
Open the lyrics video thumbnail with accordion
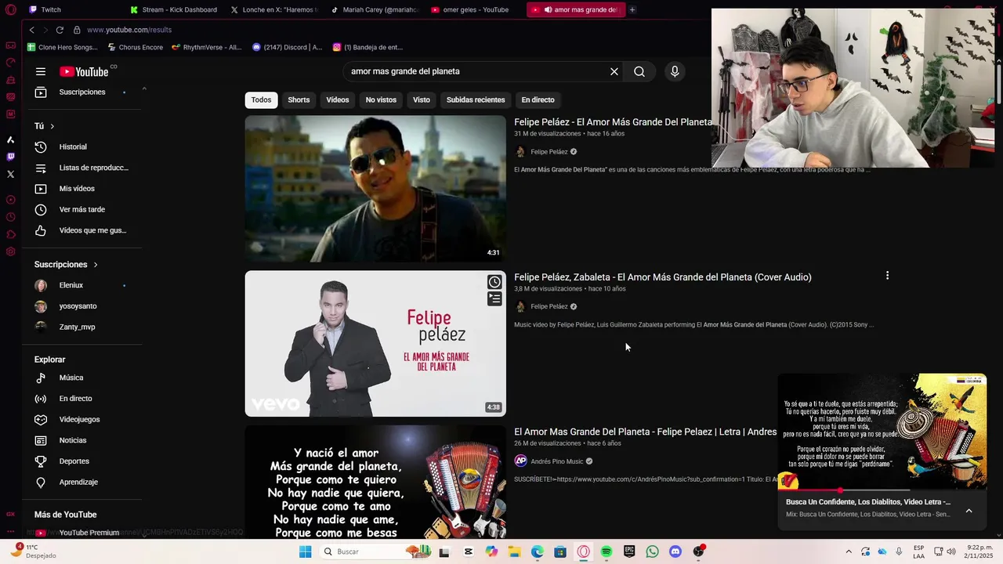point(375,482)
